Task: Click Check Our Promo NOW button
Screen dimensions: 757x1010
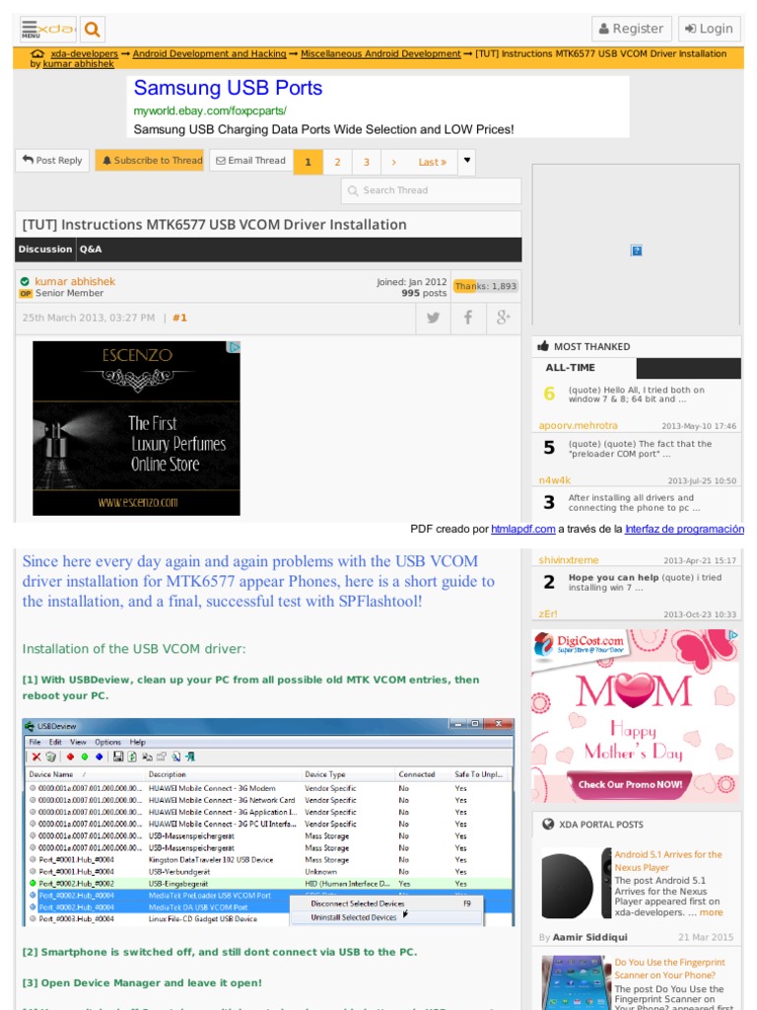Action: pos(630,784)
